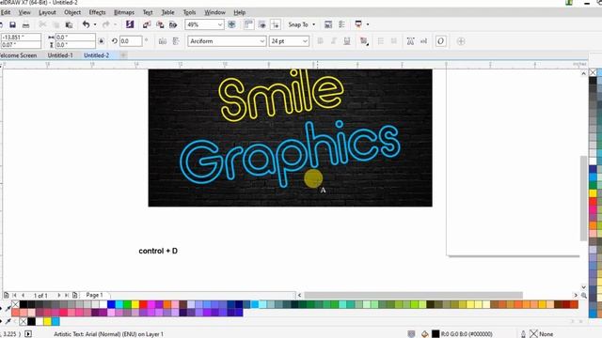The height and width of the screenshot is (338, 602).
Task: Click the Search content (purple) icon
Action: point(130,24)
